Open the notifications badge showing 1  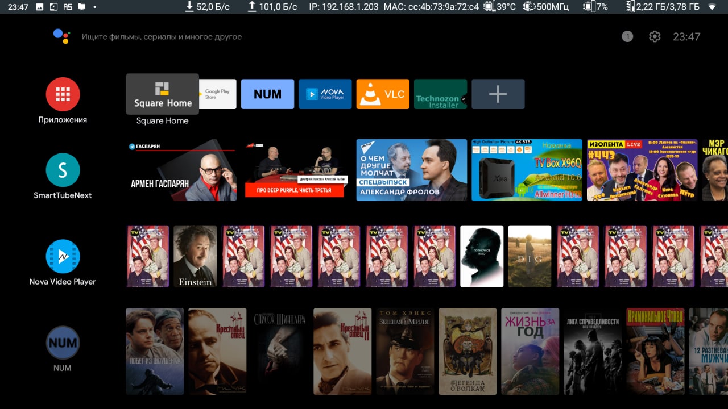tap(627, 36)
